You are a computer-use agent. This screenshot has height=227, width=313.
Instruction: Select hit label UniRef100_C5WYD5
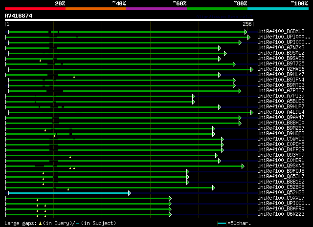[x=281, y=139]
